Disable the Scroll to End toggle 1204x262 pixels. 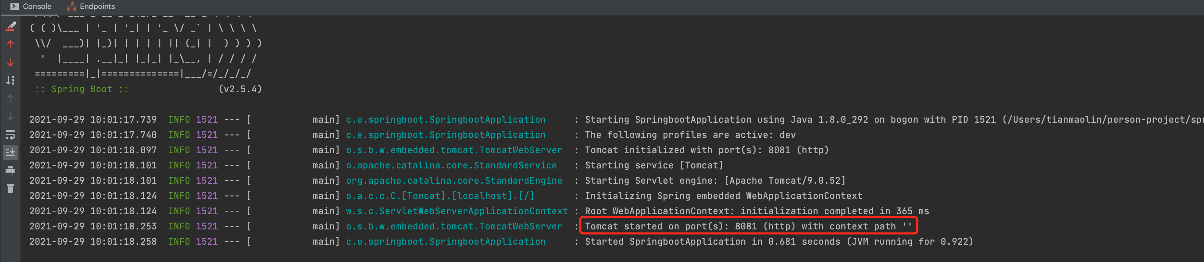pos(10,152)
